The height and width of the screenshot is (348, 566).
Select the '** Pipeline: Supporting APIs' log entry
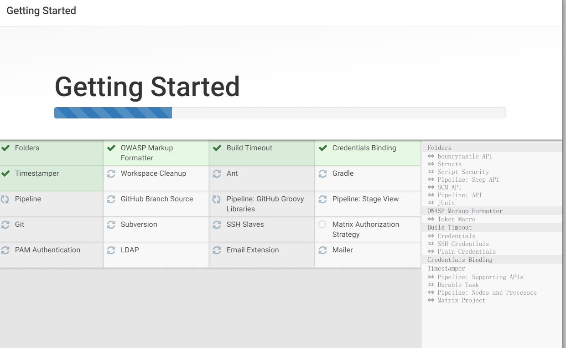[475, 277]
